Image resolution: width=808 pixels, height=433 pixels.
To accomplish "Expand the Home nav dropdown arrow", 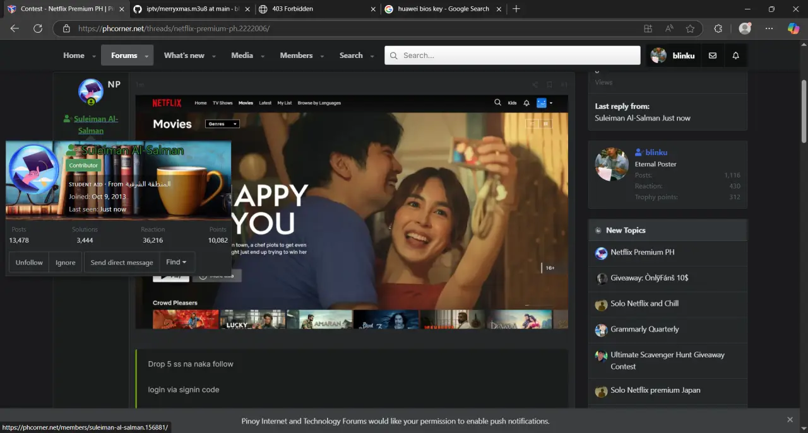I will tap(94, 56).
